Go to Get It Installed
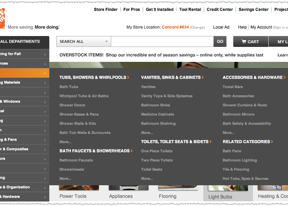Screen dimensions: 288x206 click(159, 10)
